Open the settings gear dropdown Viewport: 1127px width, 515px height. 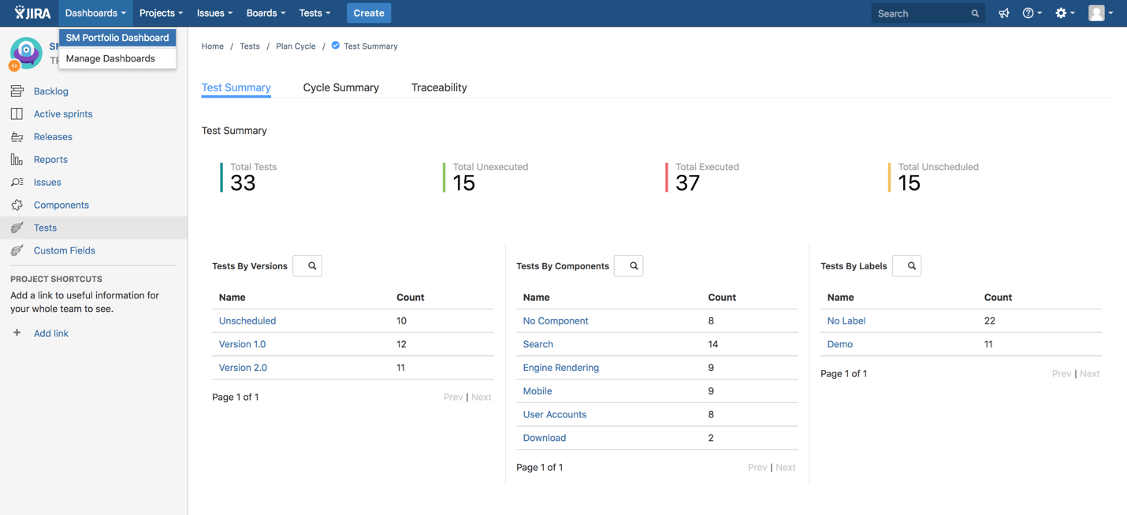click(x=1065, y=13)
